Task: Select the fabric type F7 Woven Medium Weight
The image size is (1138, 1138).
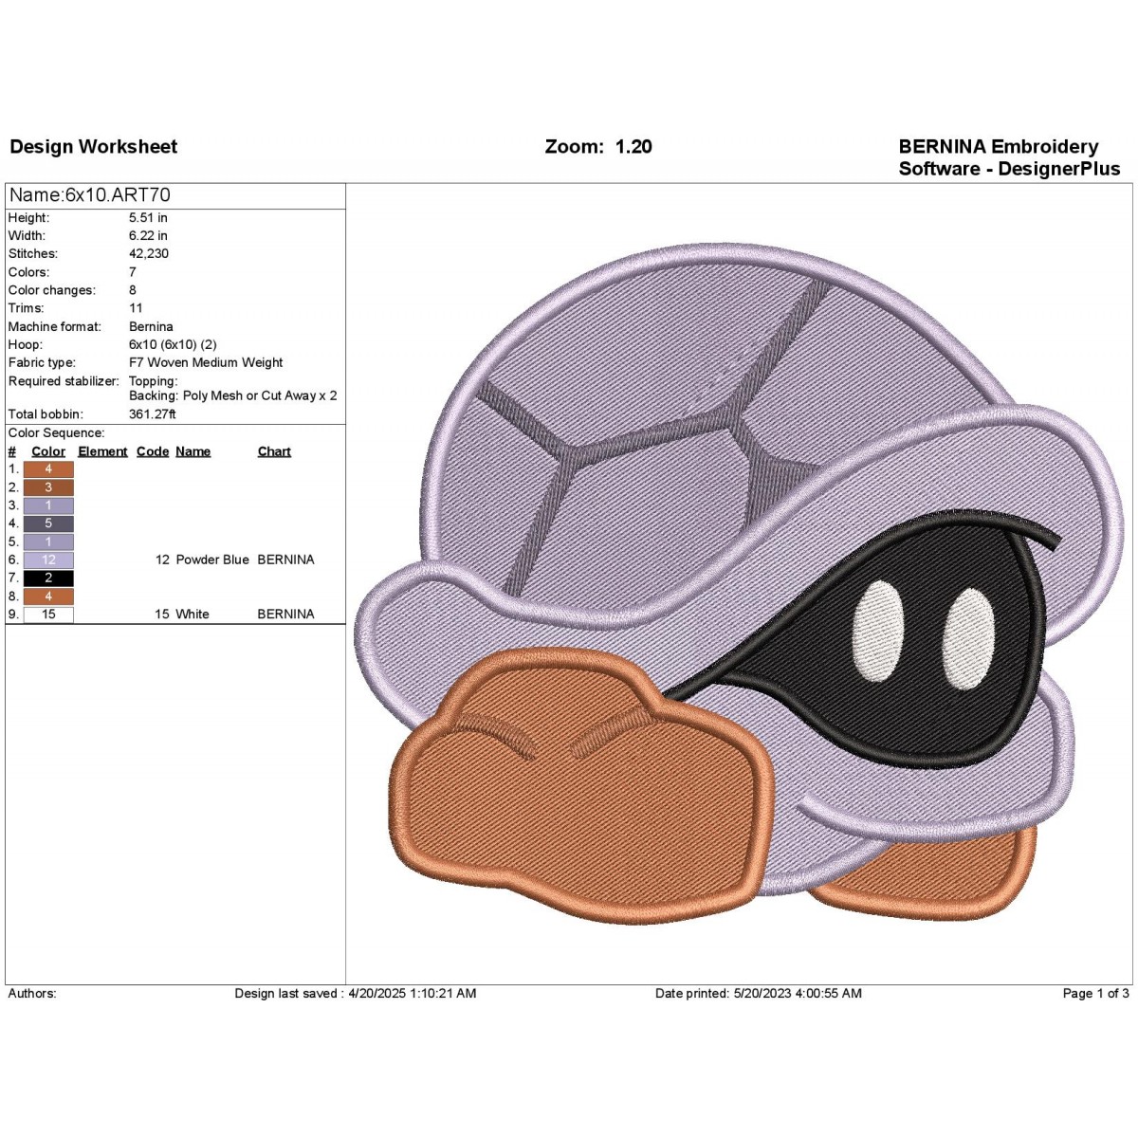Action: coord(206,362)
